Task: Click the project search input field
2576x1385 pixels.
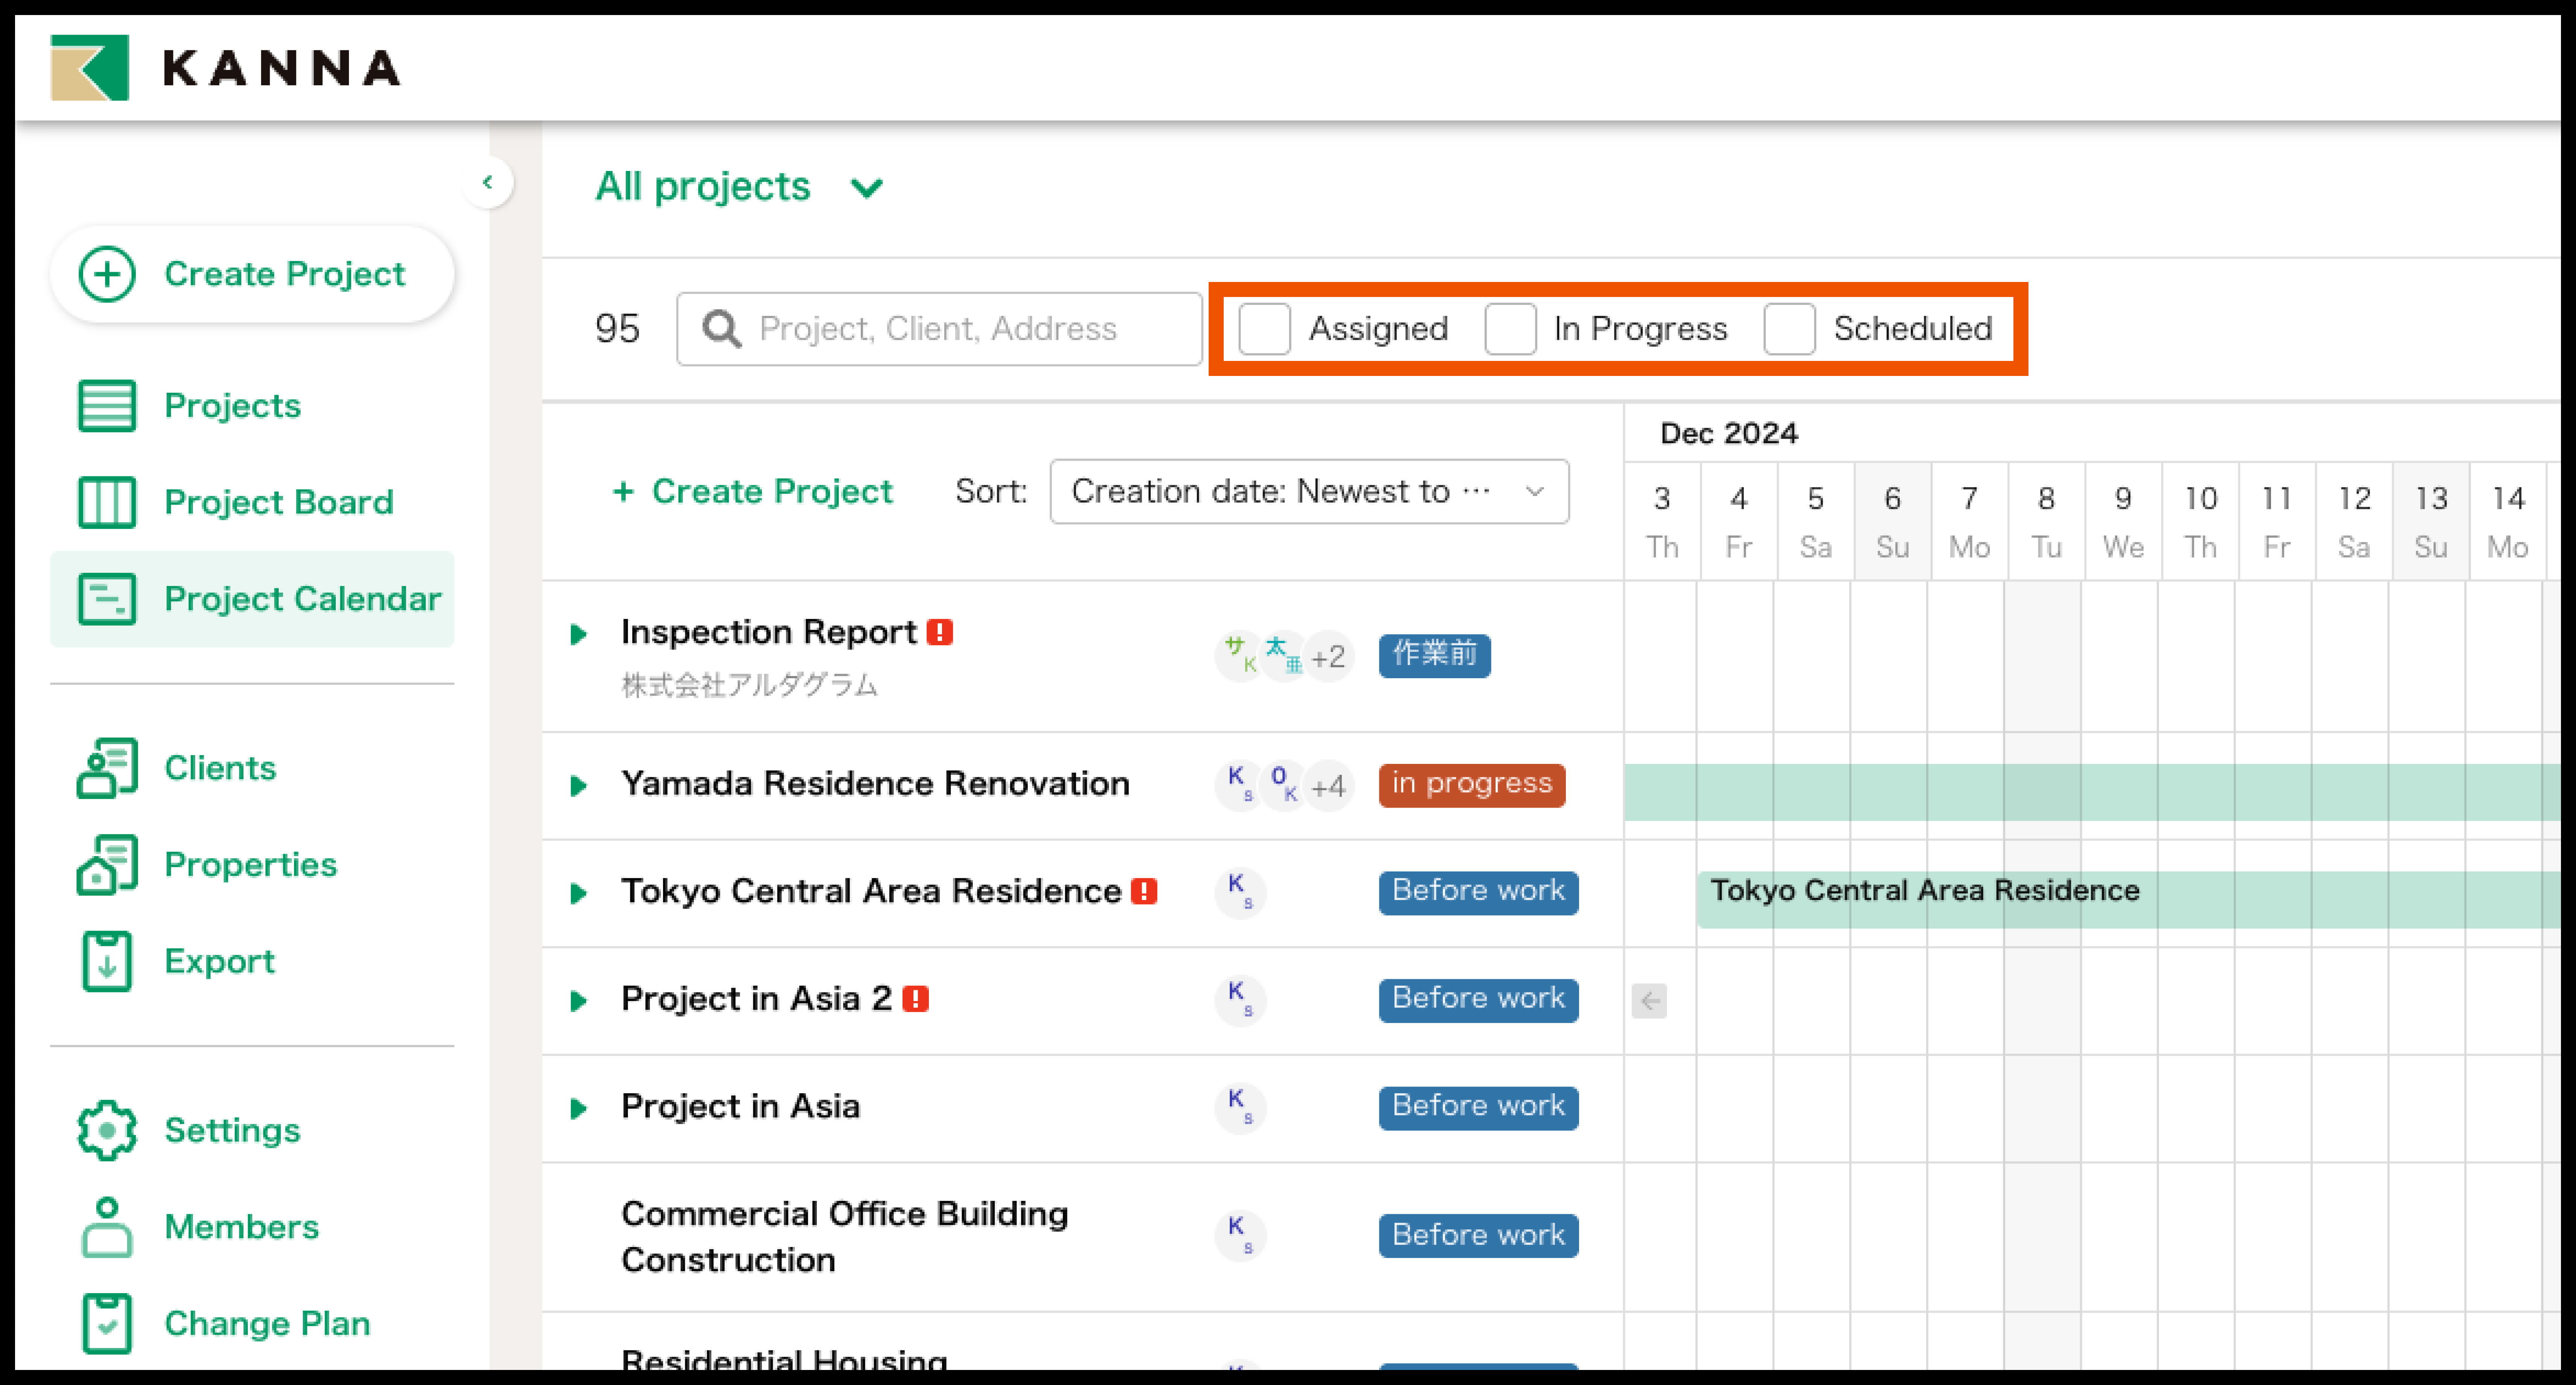Action: point(937,329)
